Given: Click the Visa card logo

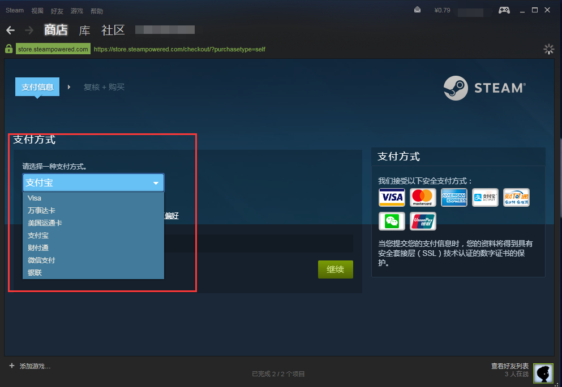Looking at the screenshot, I should 392,197.
